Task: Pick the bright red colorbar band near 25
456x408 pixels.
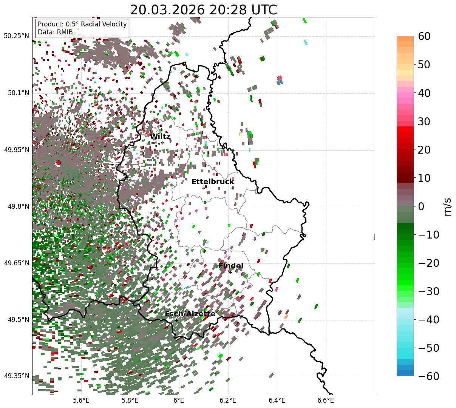Action: coord(405,135)
